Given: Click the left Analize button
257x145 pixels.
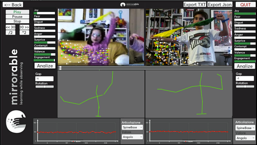Looking at the screenshot, I should [45, 66].
